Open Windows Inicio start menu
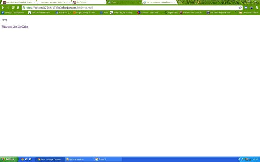 [x=9, y=159]
